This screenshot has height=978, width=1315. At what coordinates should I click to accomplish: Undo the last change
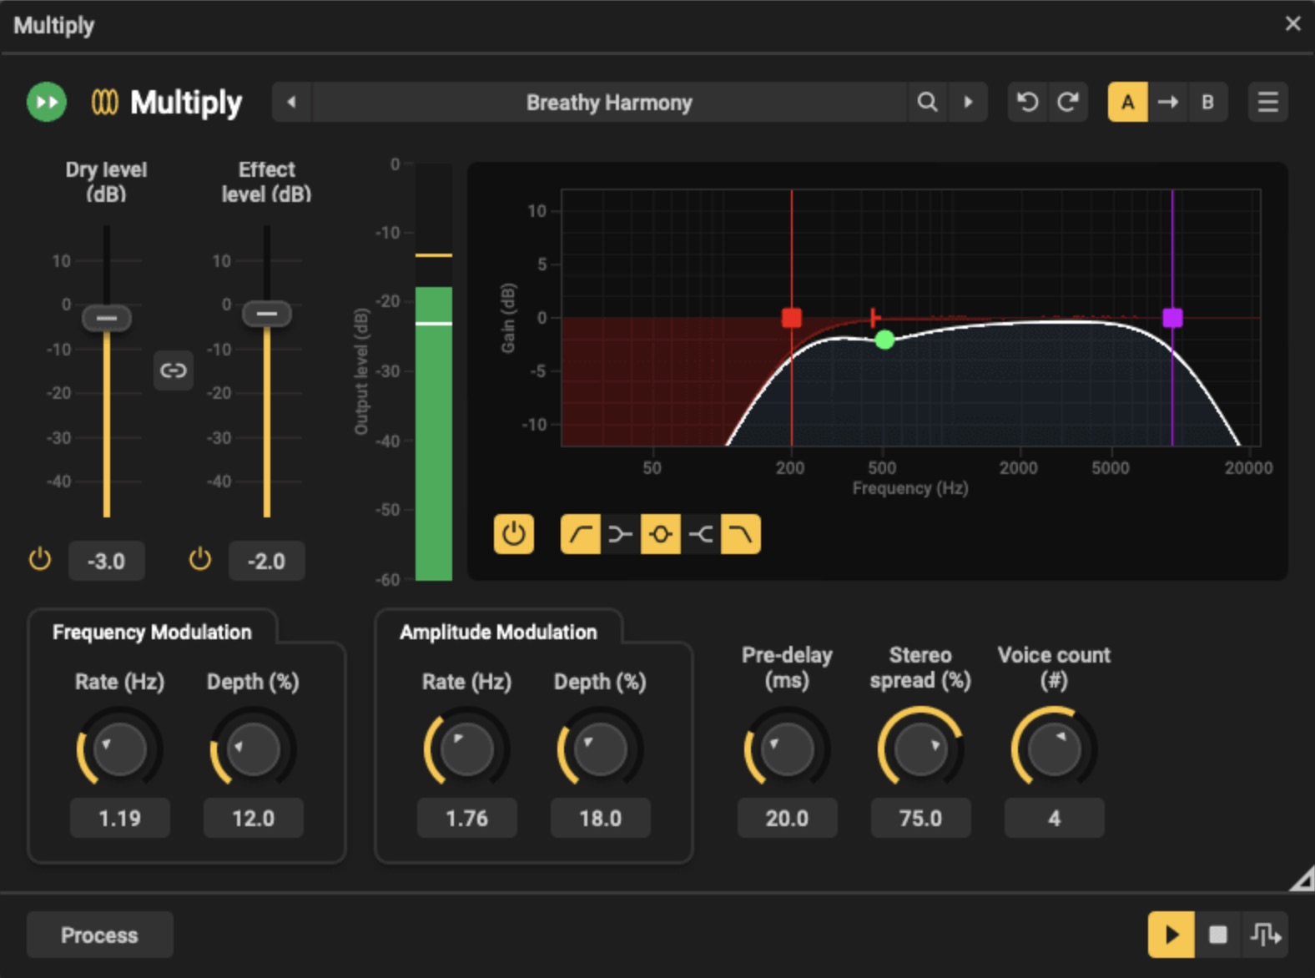[x=1028, y=103]
